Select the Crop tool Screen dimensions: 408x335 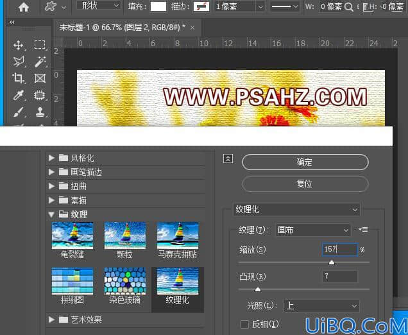coord(19,78)
